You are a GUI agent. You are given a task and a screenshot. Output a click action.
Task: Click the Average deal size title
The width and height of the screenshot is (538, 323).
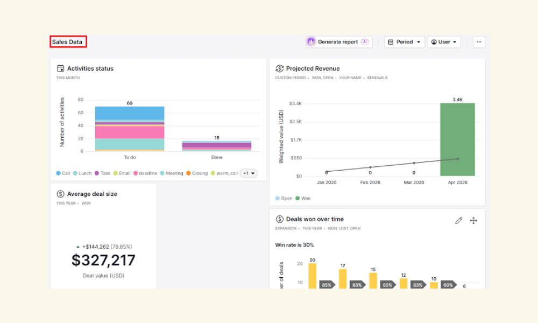[93, 194]
